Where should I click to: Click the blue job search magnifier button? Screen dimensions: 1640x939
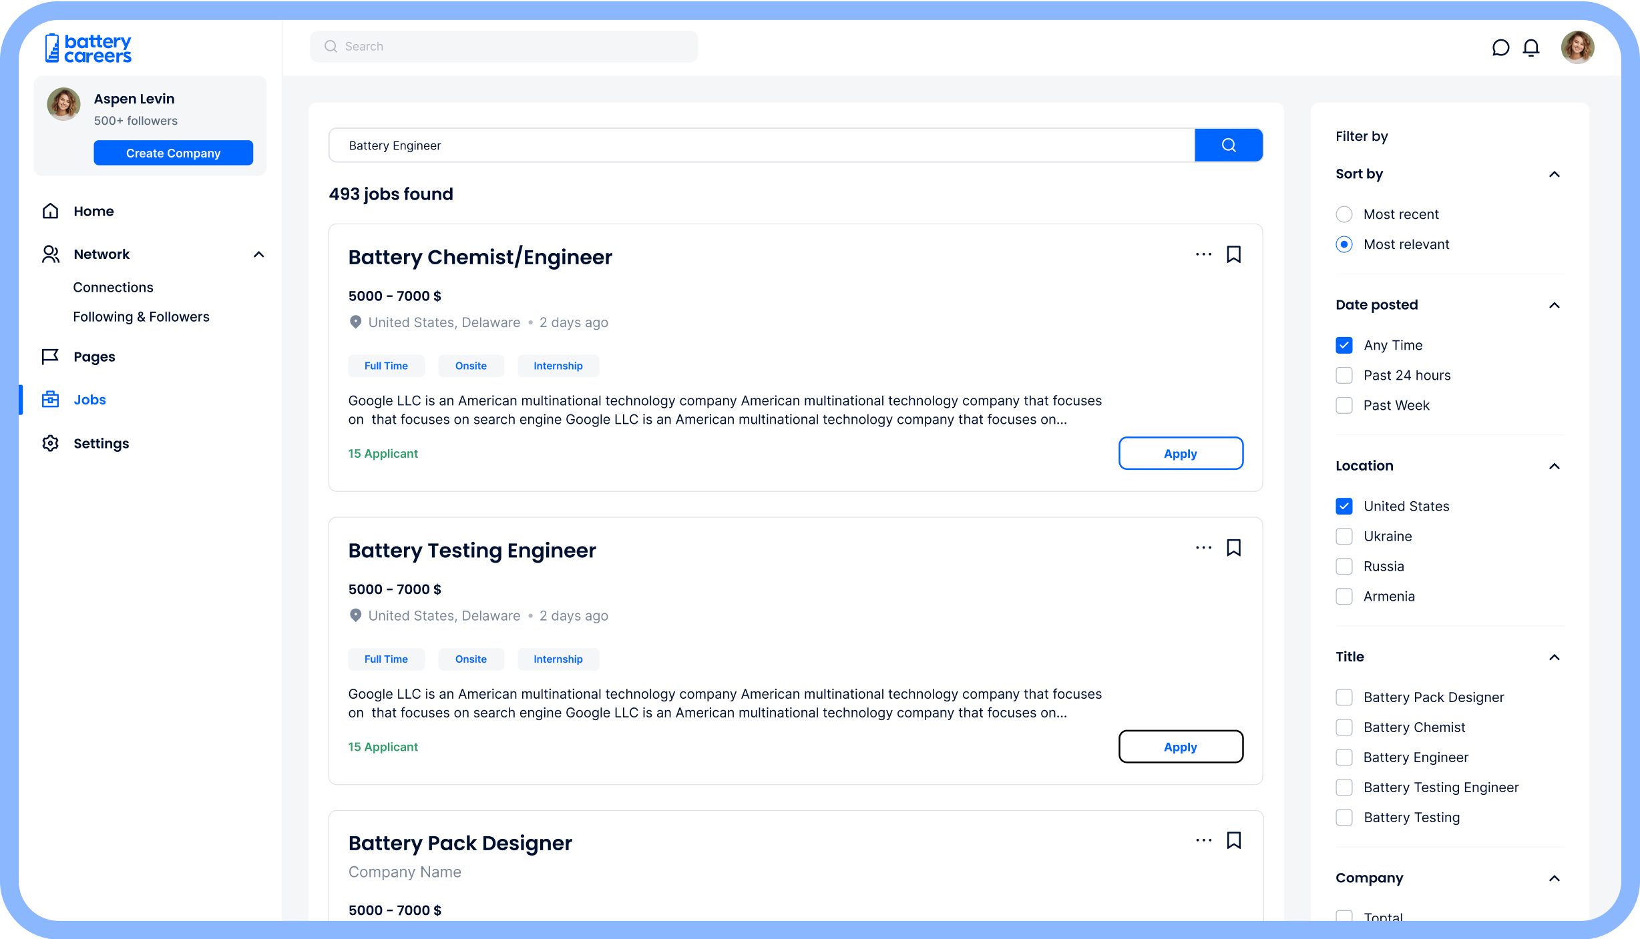click(x=1228, y=145)
